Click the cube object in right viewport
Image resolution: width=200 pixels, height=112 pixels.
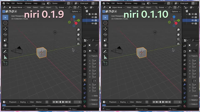[x=142, y=53]
